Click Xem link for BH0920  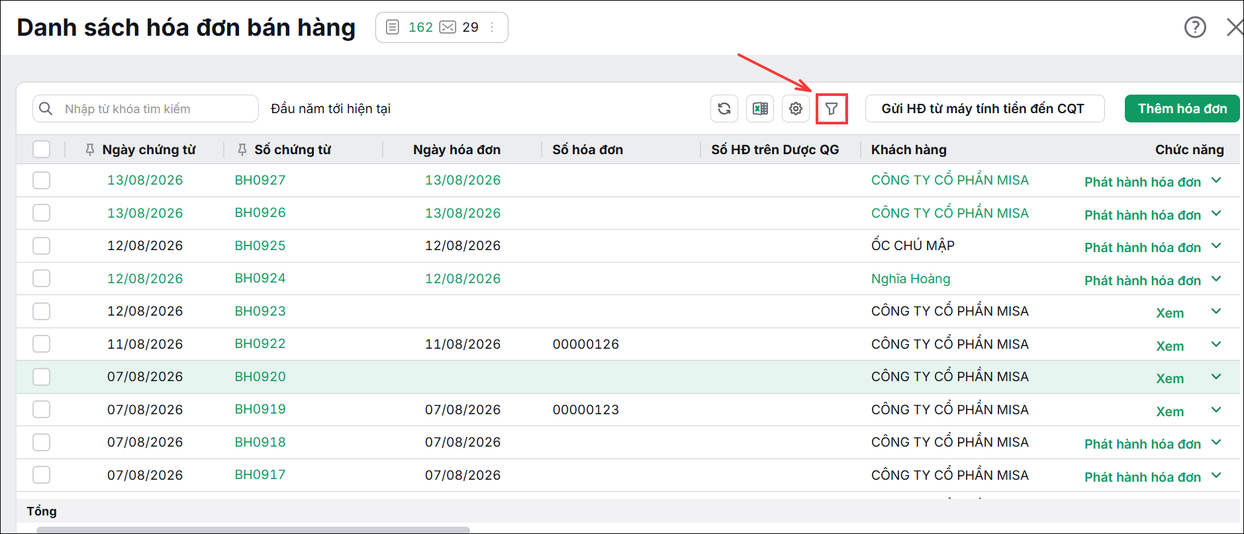tap(1170, 378)
